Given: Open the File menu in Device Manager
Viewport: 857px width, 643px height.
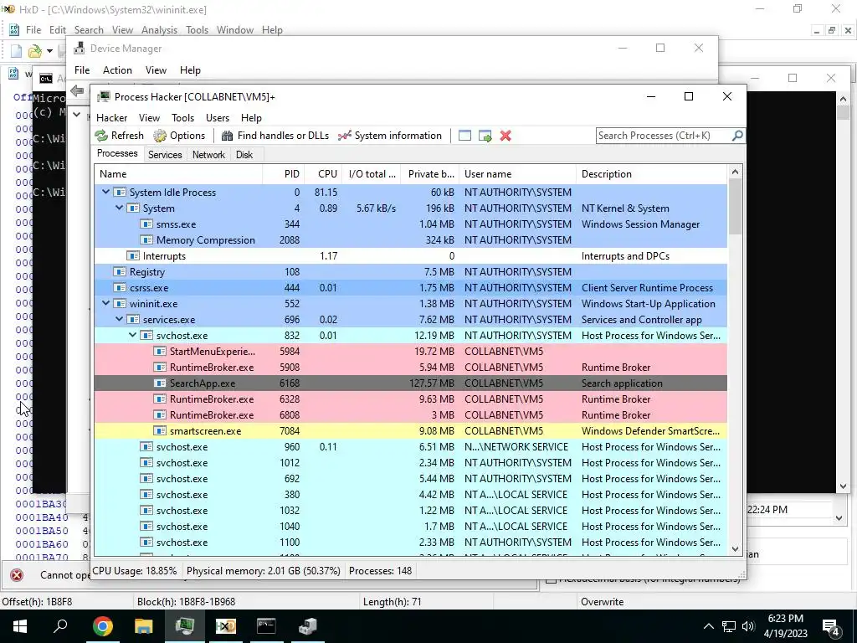Looking at the screenshot, I should (x=82, y=70).
